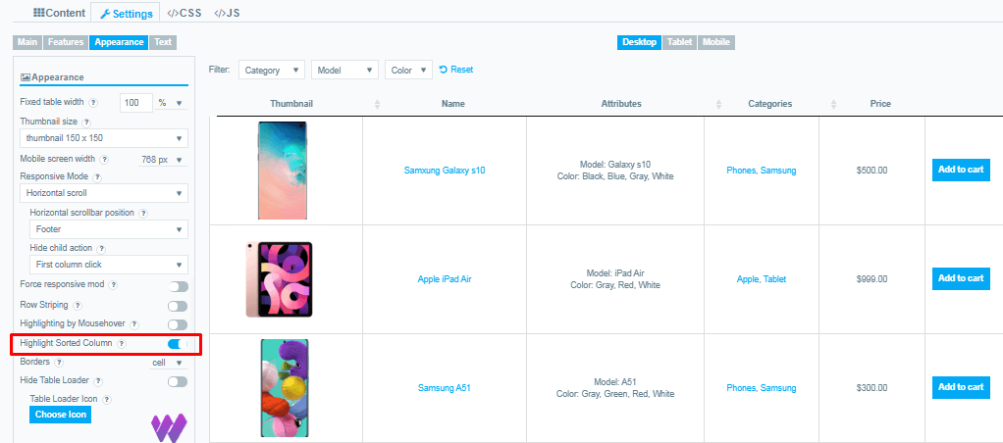
Task: Open help tooltip for Thumbnail size
Action: click(87, 122)
